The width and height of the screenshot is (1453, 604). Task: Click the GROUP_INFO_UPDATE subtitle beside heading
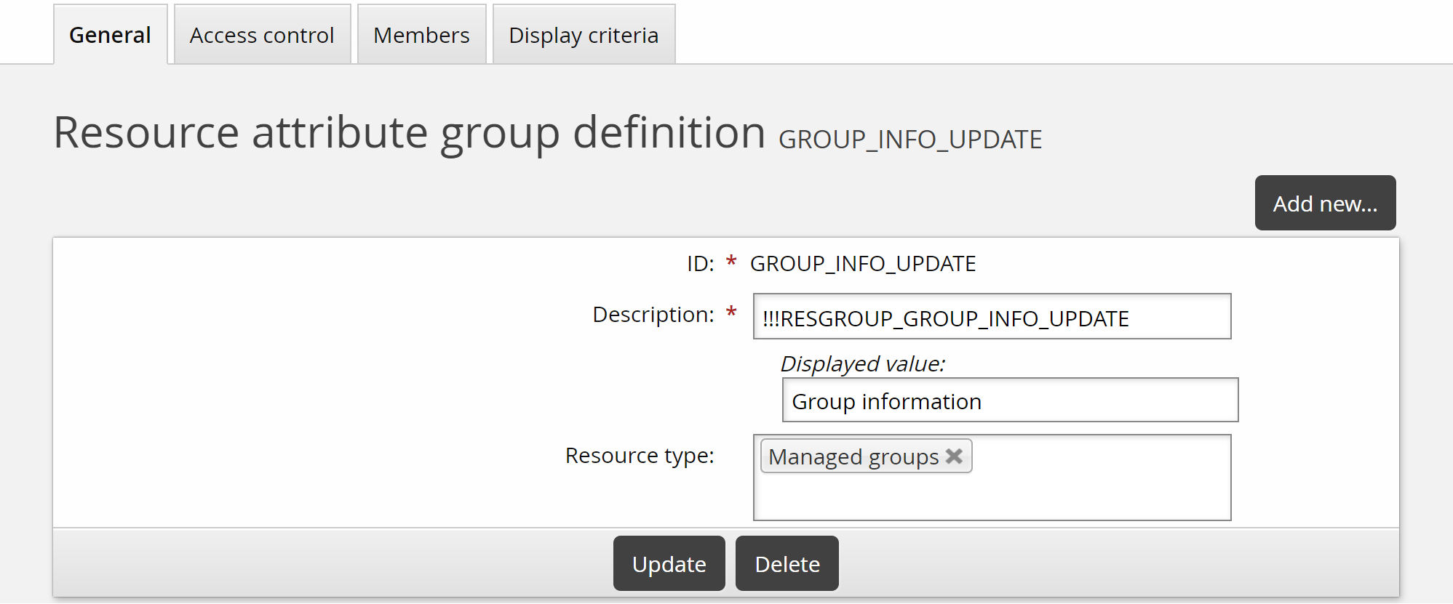[910, 139]
